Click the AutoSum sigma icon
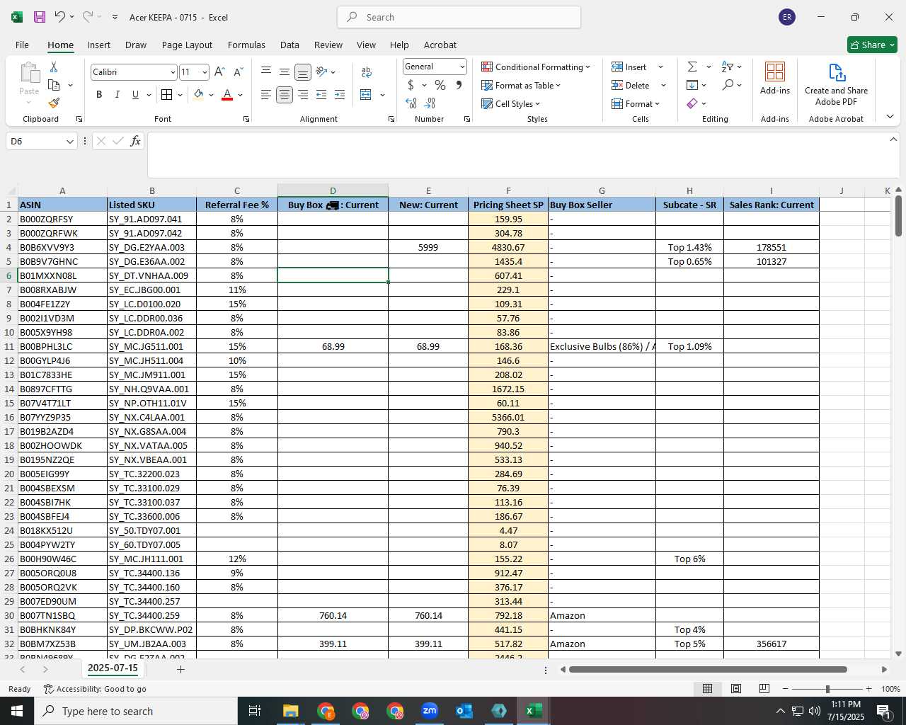The width and height of the screenshot is (906, 725). coord(692,67)
